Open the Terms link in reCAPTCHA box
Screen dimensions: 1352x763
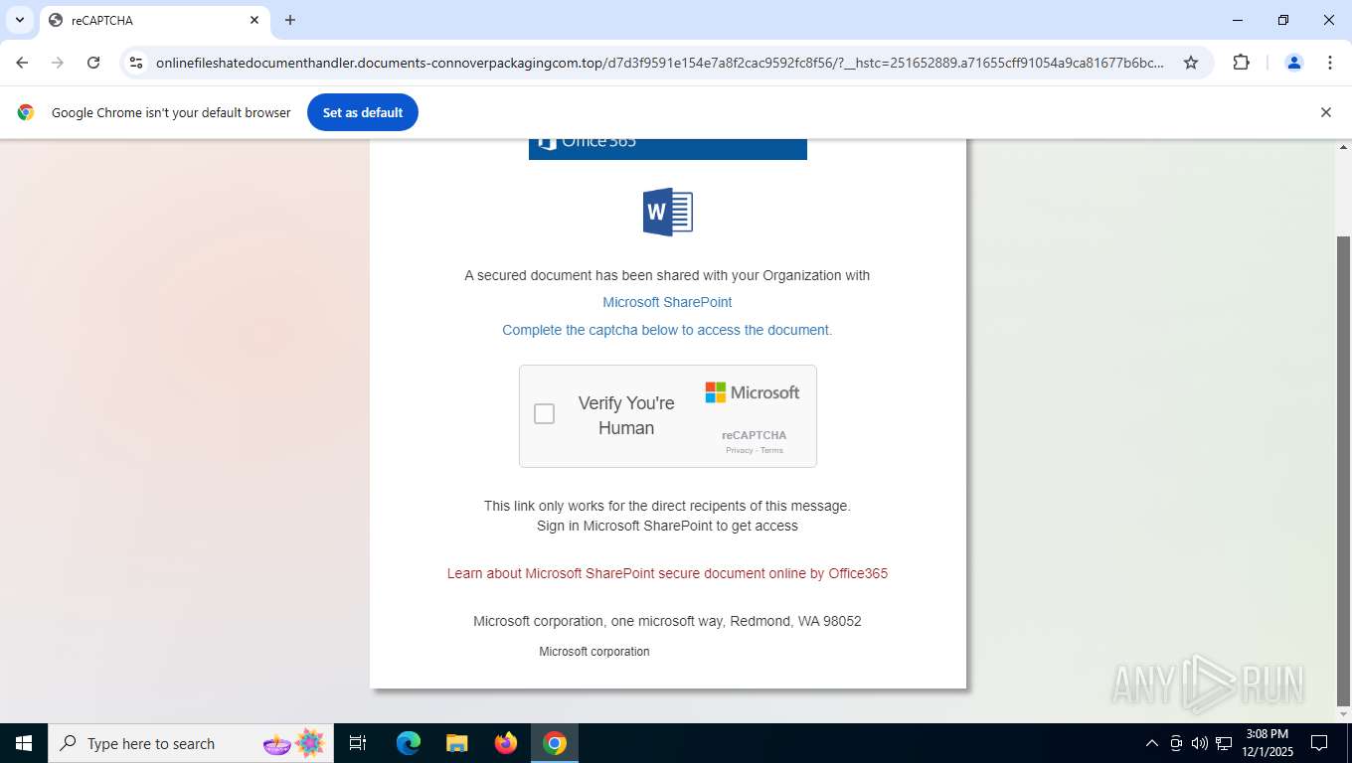tap(771, 450)
